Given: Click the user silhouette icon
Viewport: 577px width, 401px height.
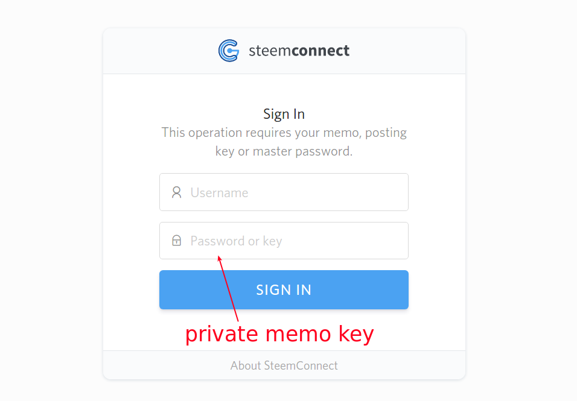Looking at the screenshot, I should click(176, 192).
